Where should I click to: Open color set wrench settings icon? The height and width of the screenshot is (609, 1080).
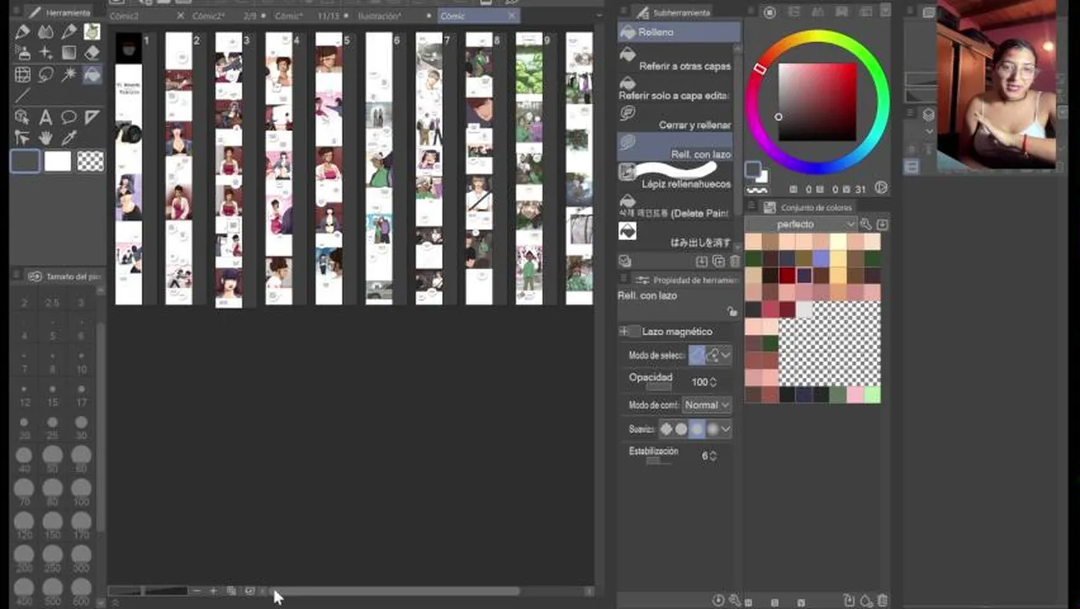pos(866,224)
